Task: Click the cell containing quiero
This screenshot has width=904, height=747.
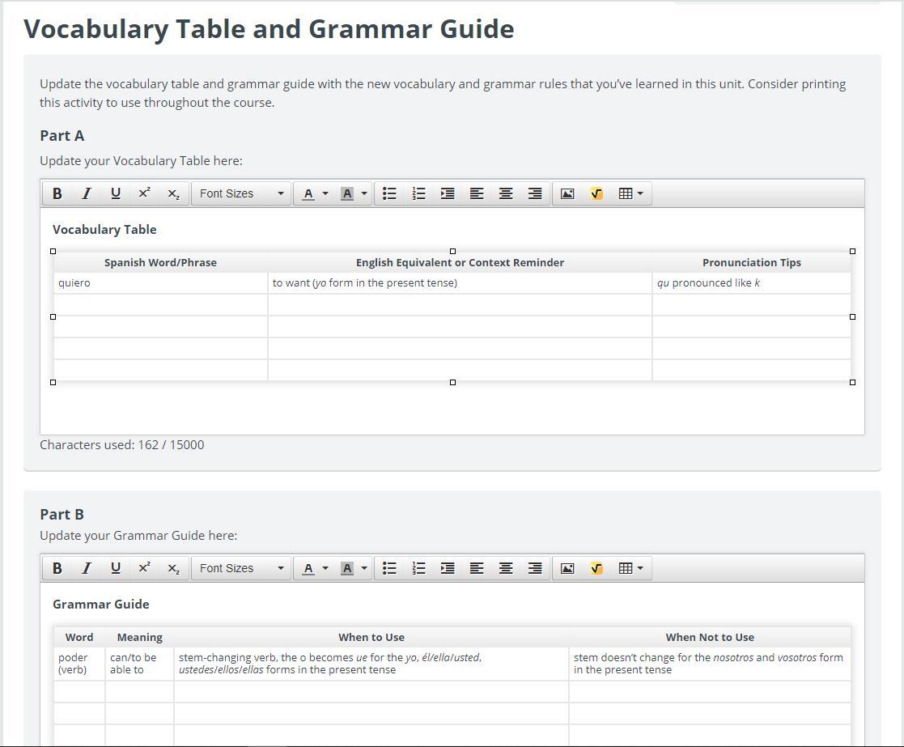Action: 160,283
